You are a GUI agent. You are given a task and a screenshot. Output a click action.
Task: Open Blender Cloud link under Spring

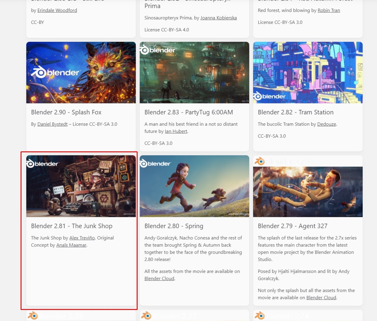[x=159, y=278]
